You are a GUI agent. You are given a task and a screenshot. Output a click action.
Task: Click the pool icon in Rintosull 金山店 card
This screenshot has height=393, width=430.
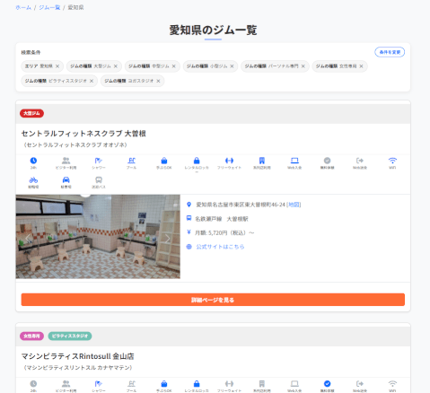[131, 384]
